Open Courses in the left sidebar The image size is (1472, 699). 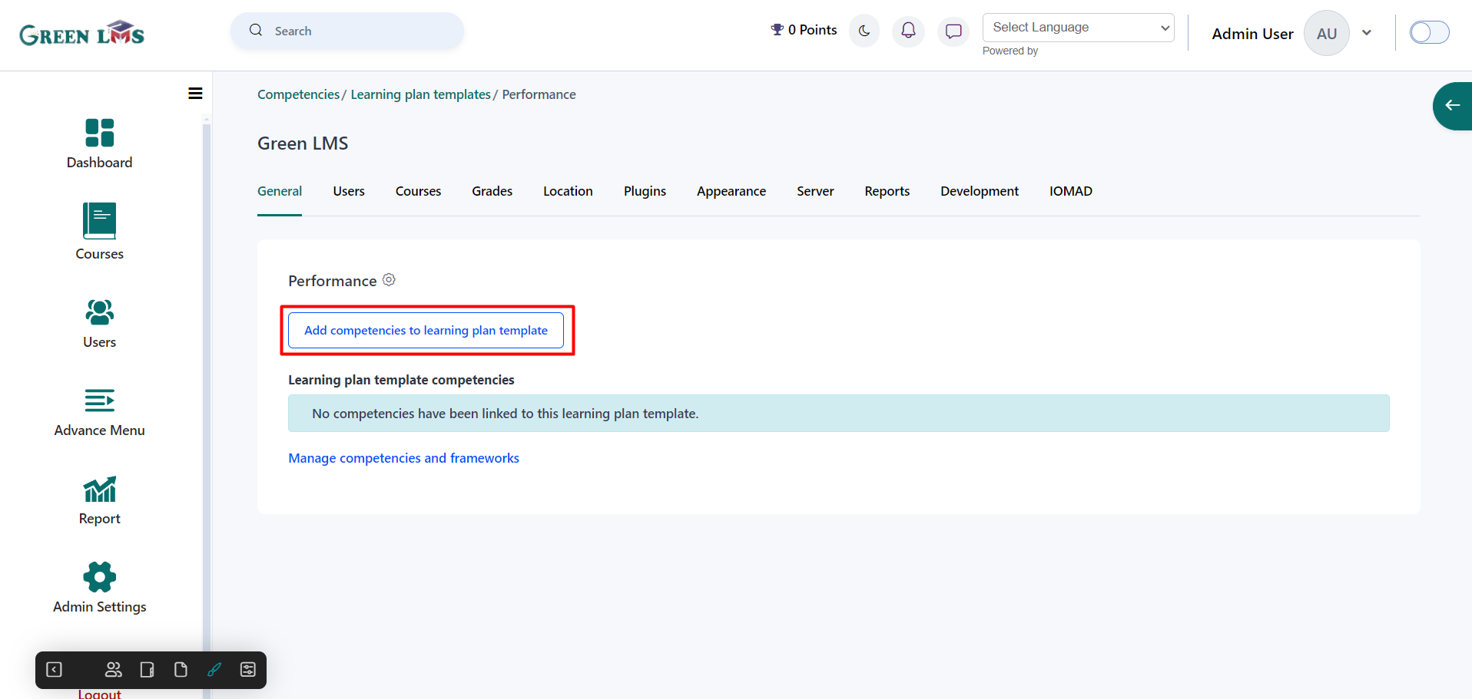(99, 232)
